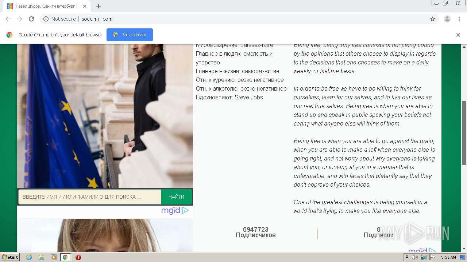Open the Chrome profile avatar
The image size is (467, 262).
click(447, 19)
